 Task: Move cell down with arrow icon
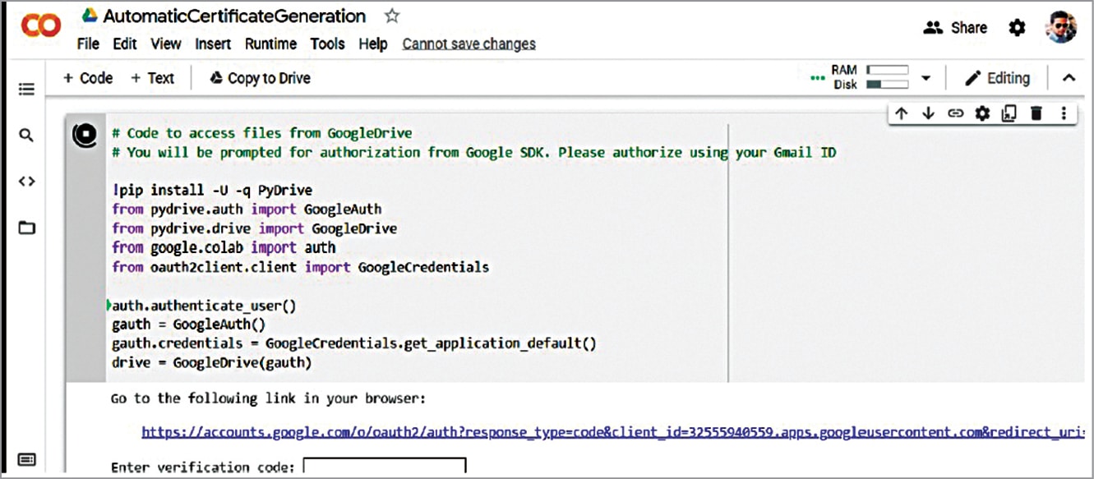[x=928, y=114]
